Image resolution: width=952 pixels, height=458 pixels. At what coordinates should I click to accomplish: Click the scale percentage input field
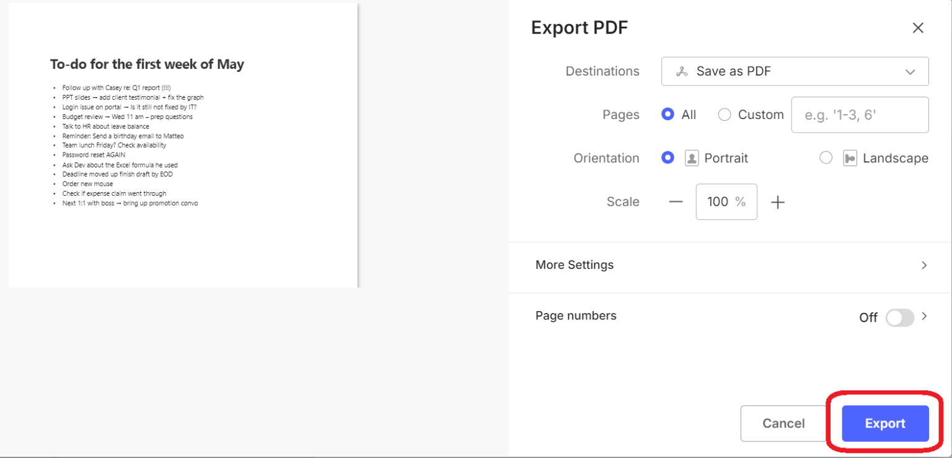click(x=726, y=201)
